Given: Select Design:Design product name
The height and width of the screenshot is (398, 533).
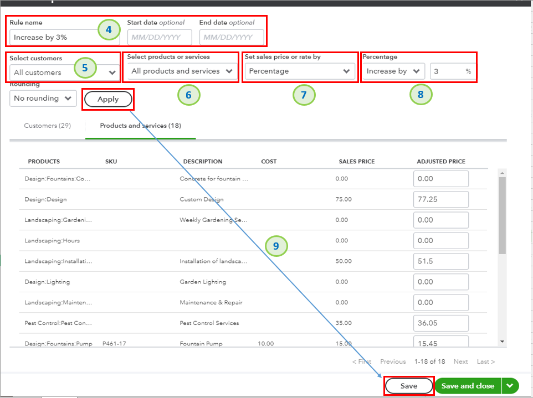Looking at the screenshot, I should (45, 199).
